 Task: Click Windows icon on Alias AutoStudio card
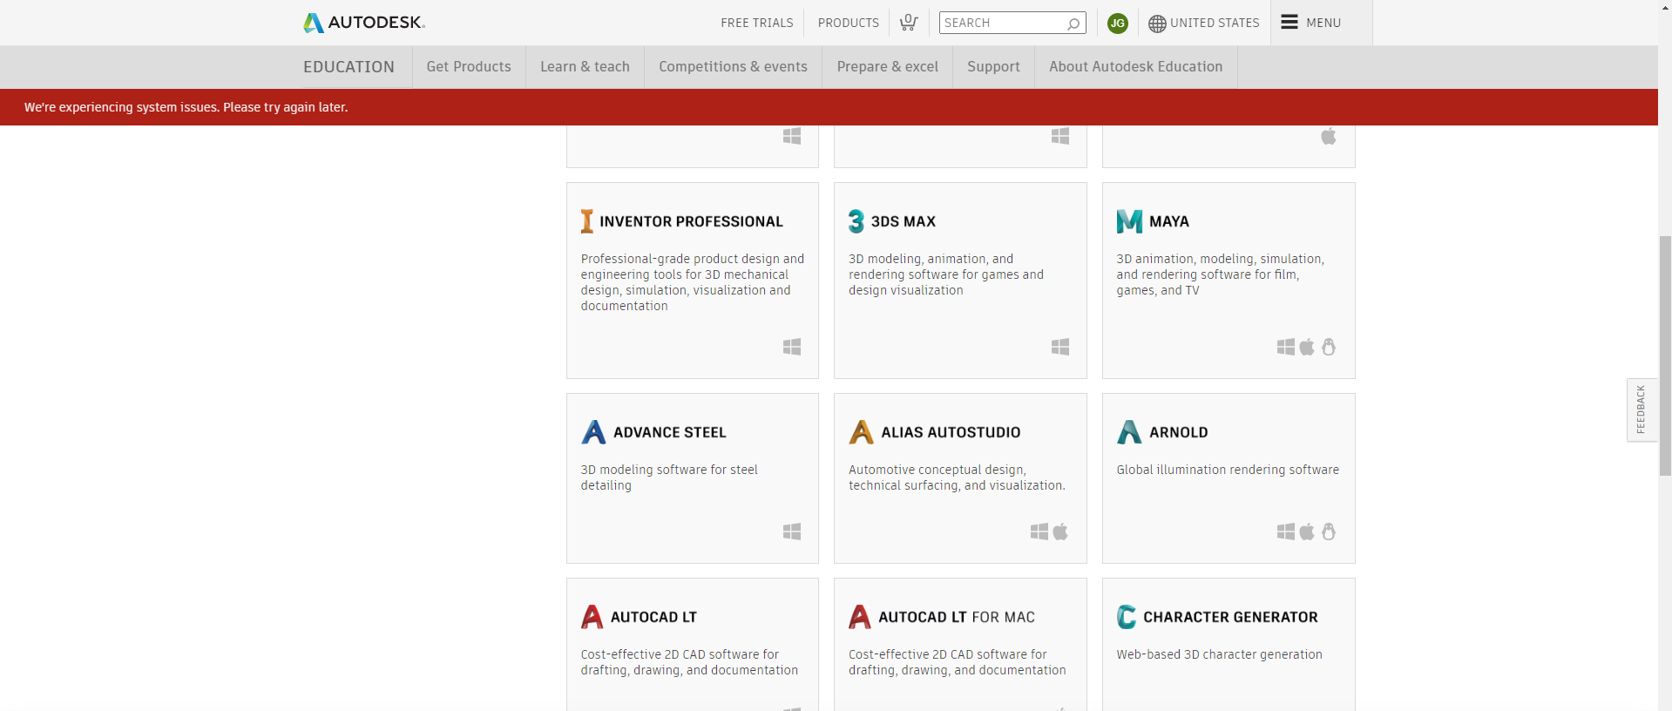point(1039,532)
